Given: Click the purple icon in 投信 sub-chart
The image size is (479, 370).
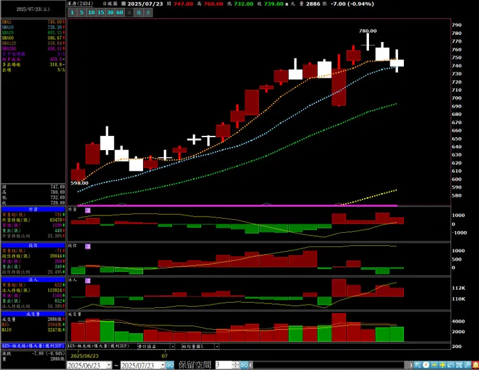Looking at the screenshot, I should (87, 246).
